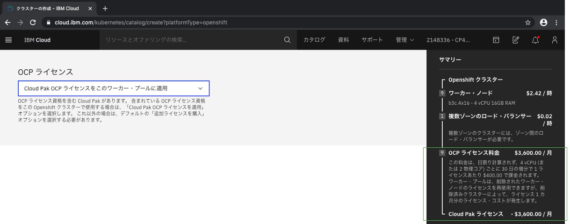This screenshot has height=224, width=570.
Task: Click the IBM Cloud logo link
Action: pos(37,40)
